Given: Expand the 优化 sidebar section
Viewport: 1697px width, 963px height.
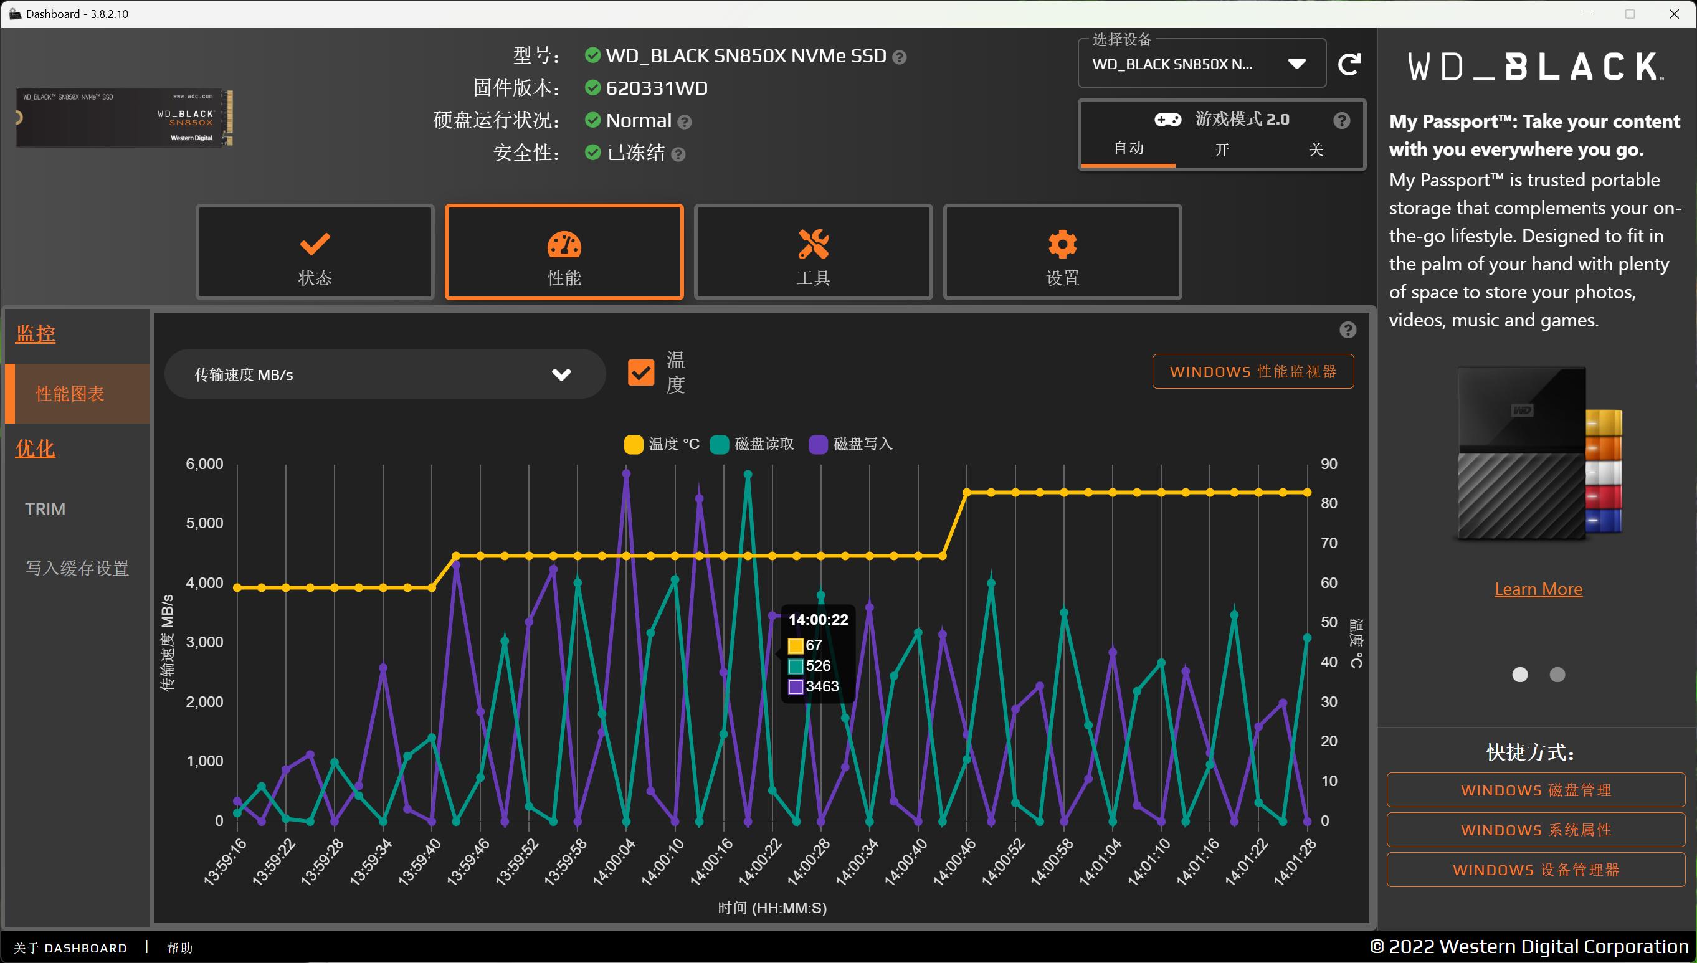Looking at the screenshot, I should pyautogui.click(x=34, y=448).
